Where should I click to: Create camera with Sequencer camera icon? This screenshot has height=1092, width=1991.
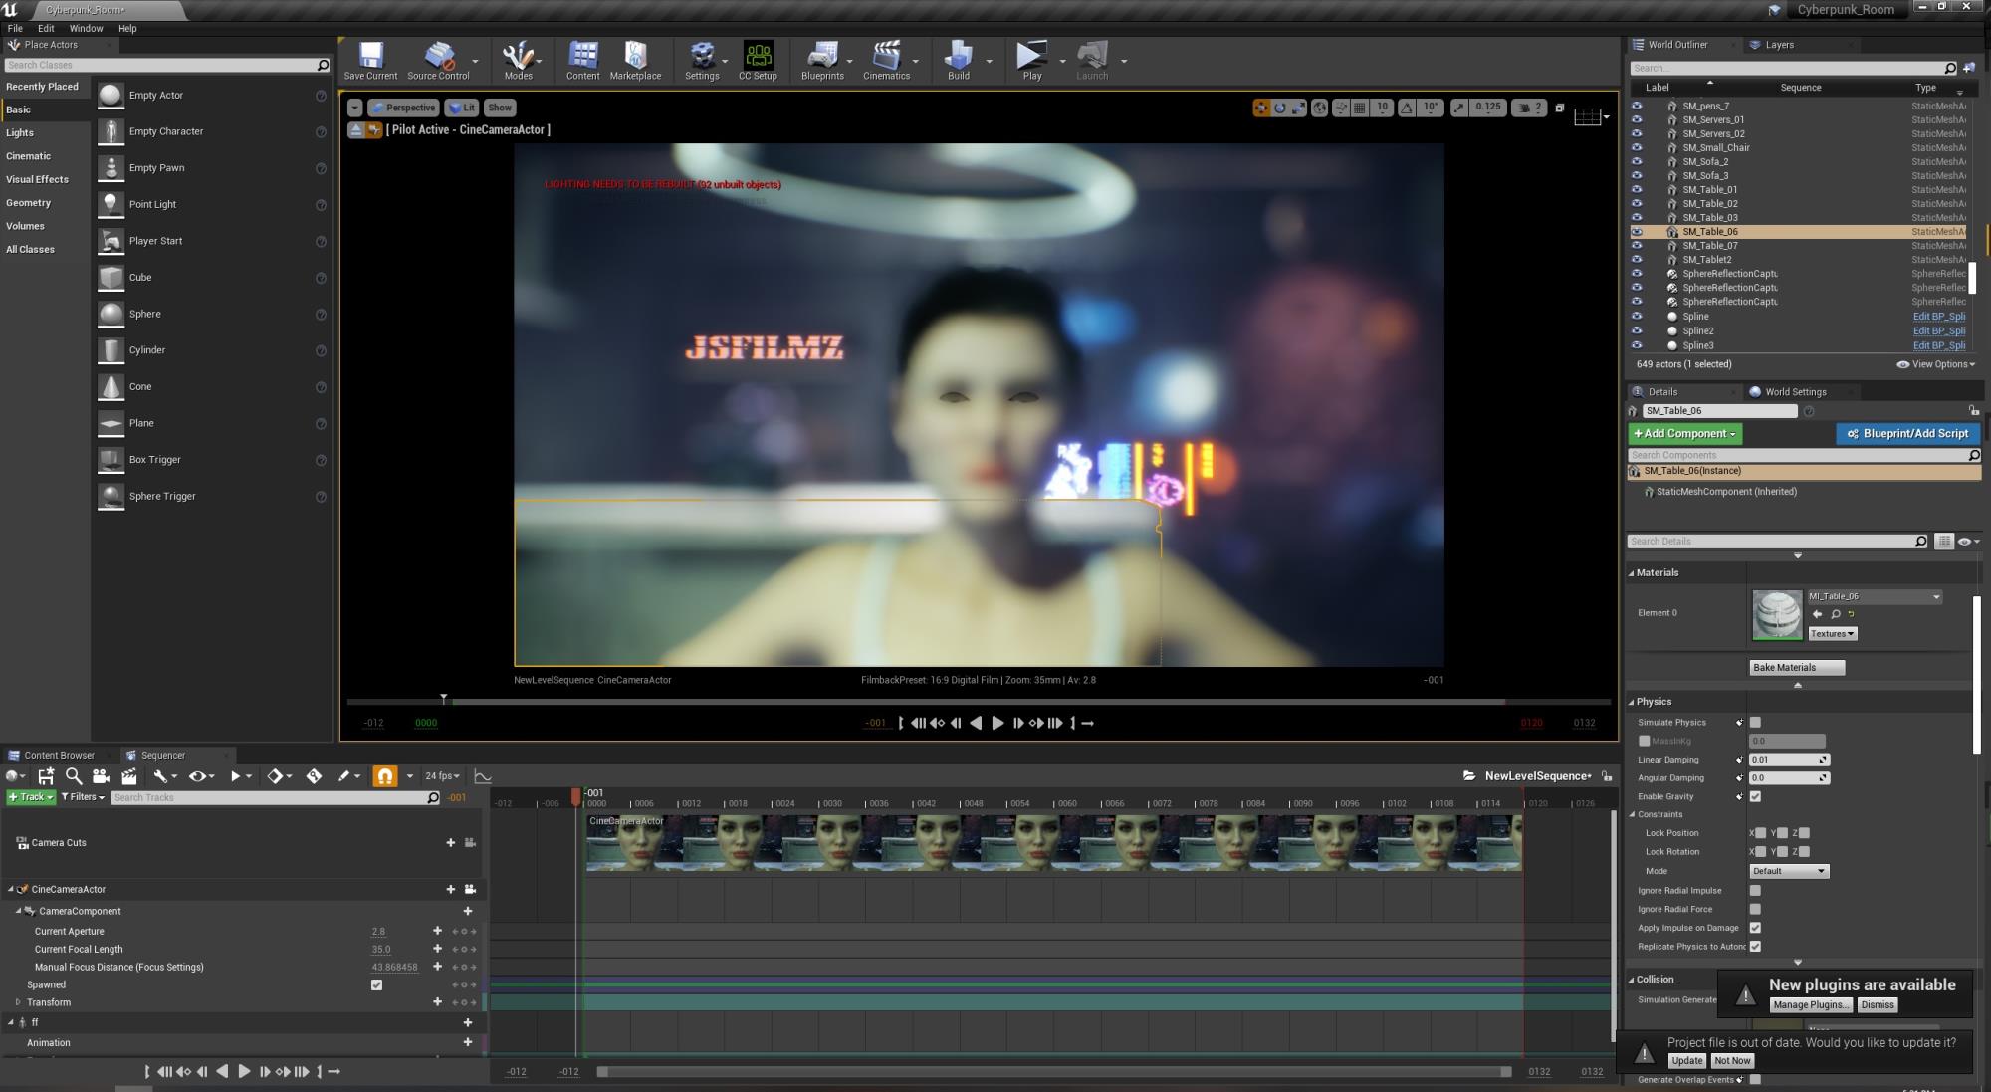point(101,776)
